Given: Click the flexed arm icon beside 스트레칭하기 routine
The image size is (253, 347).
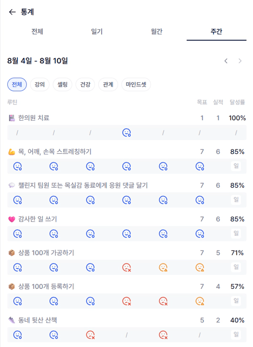Looking at the screenshot, I should [11, 152].
